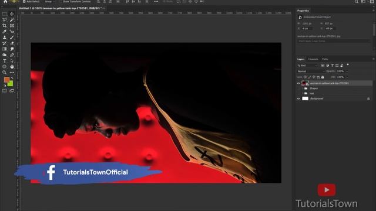Open the Fill slider dropdown arrow
The height and width of the screenshot is (211, 376).
pos(347,77)
